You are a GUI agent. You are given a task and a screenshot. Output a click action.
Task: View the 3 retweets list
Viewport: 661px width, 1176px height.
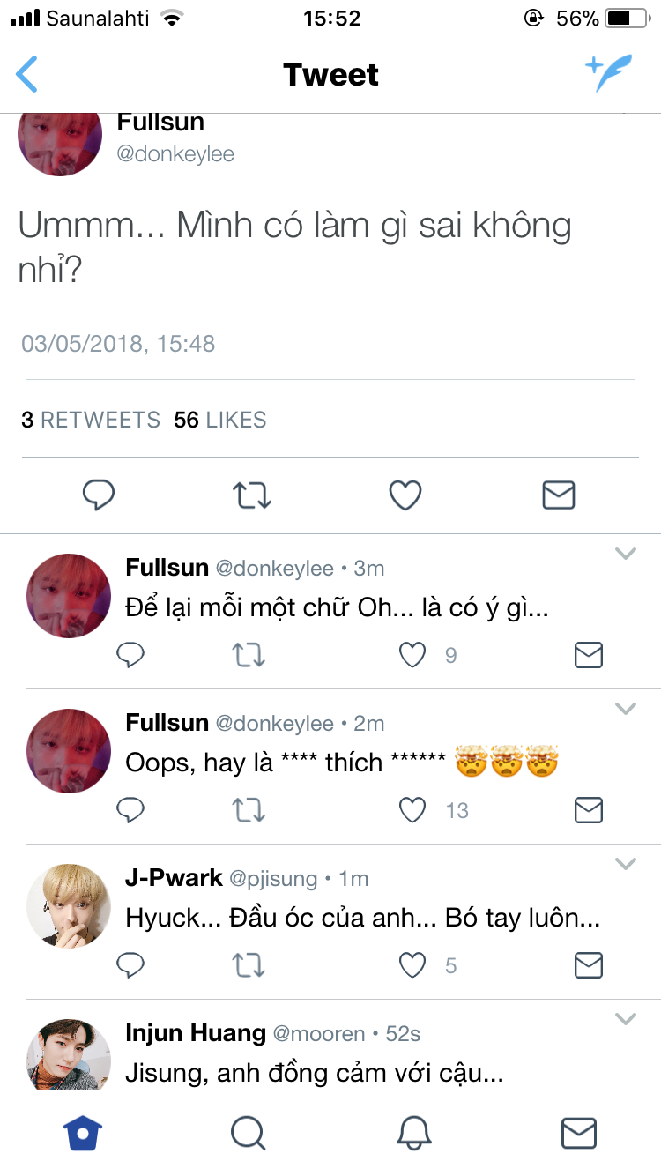91,421
